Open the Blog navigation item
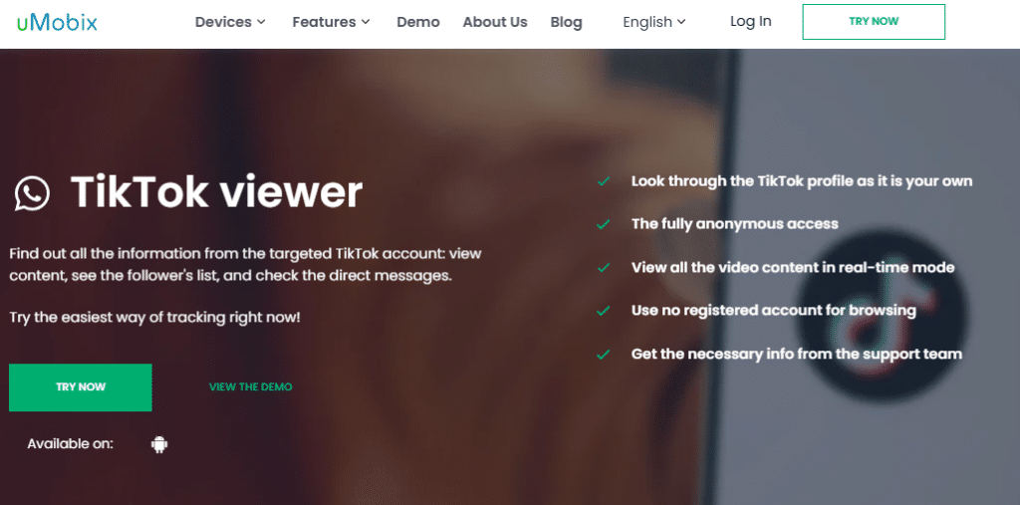1020x505 pixels. [x=566, y=22]
